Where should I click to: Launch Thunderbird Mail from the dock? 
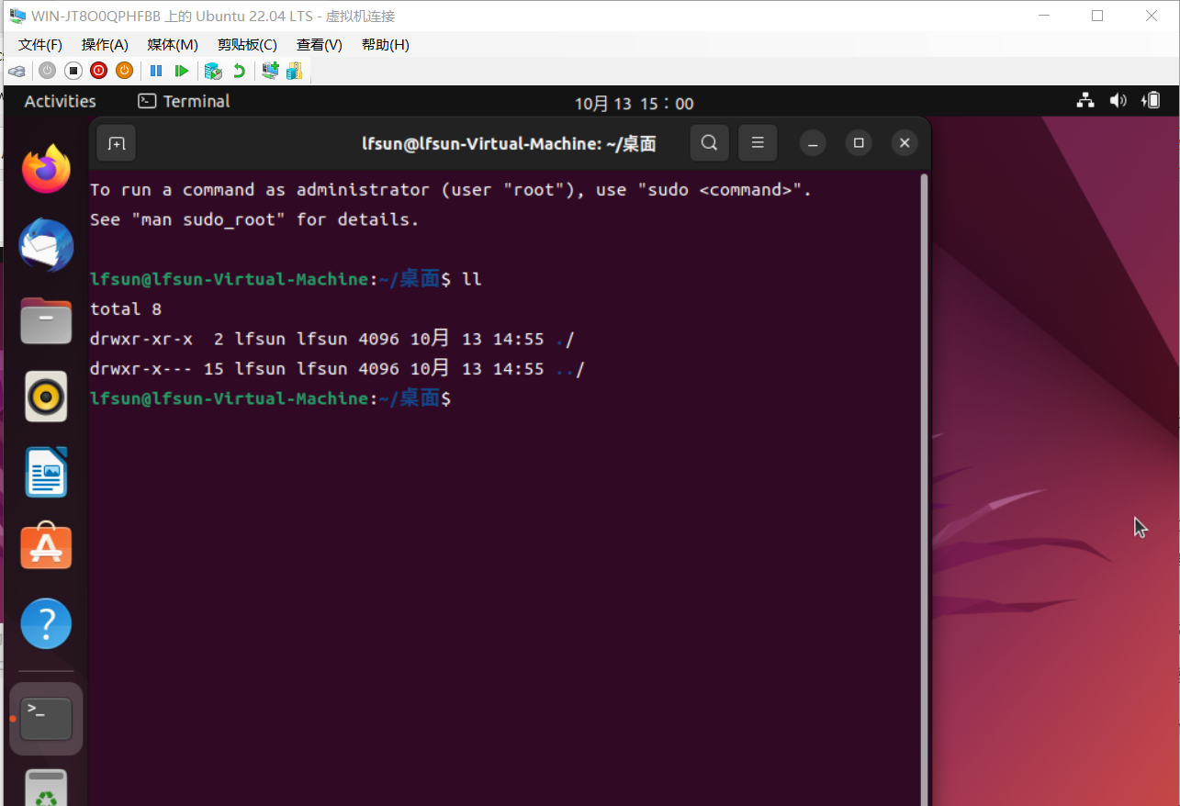46,245
